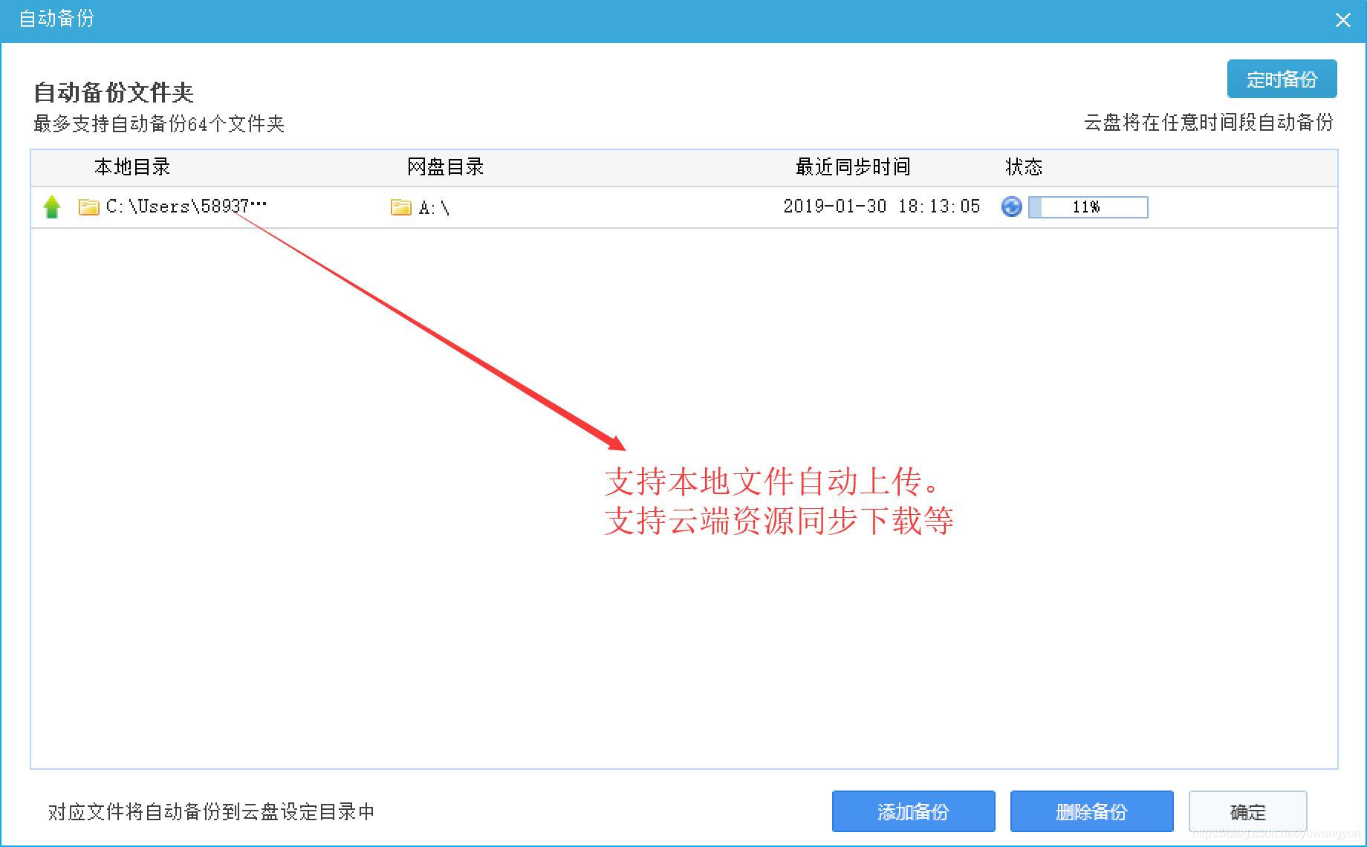The height and width of the screenshot is (847, 1367).
Task: Click the 对应文件将自动备份到云盘设定目录中 footer text
Action: (x=211, y=812)
